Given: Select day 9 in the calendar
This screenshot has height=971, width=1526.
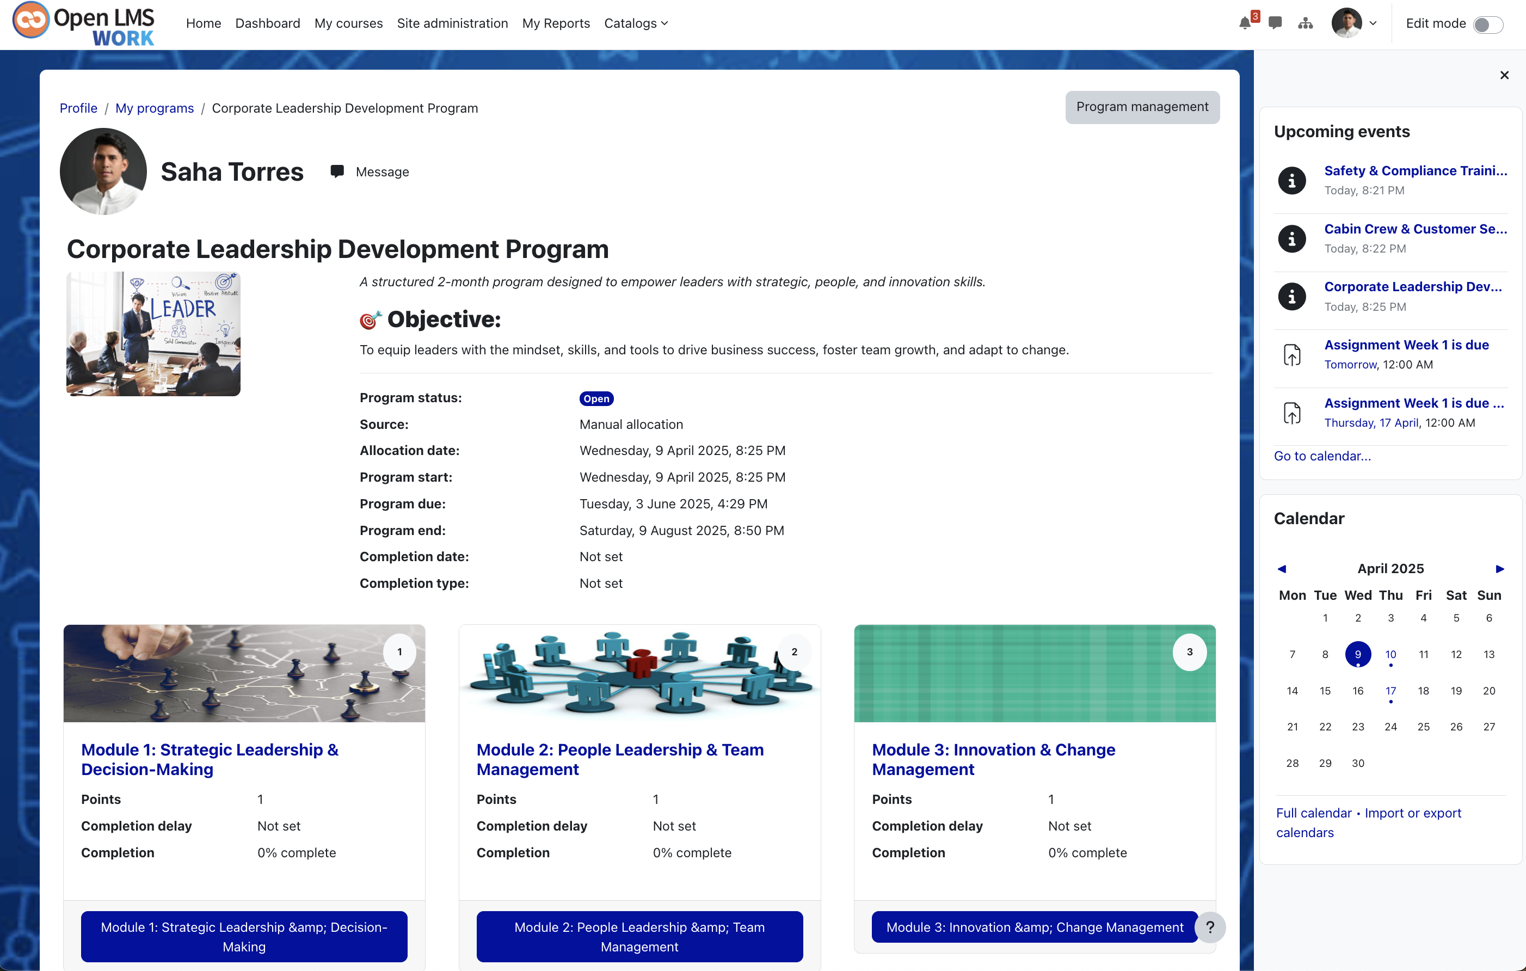Looking at the screenshot, I should (x=1357, y=654).
